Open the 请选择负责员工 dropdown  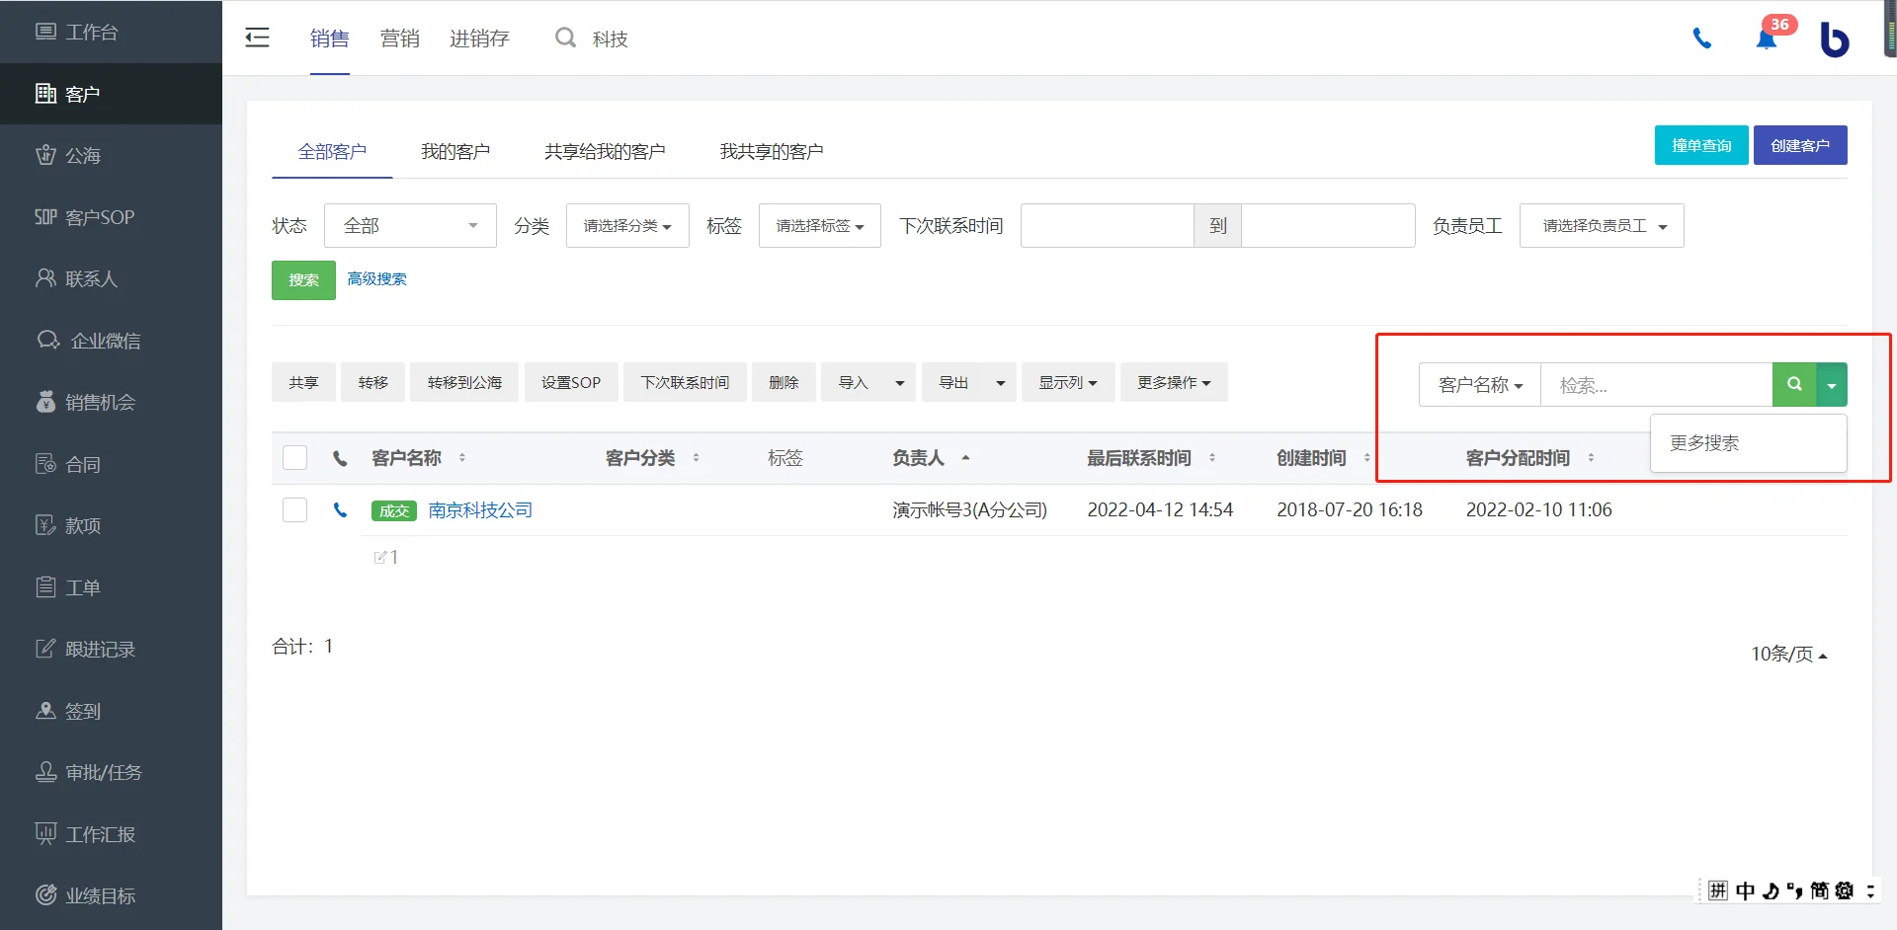(1602, 226)
